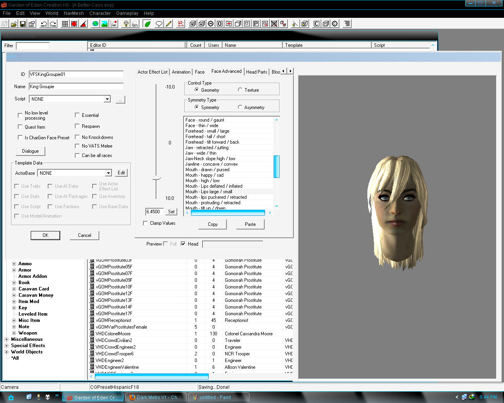504x403 pixels.
Task: Click the redo arrow toolbar icon
Action: tap(53, 24)
